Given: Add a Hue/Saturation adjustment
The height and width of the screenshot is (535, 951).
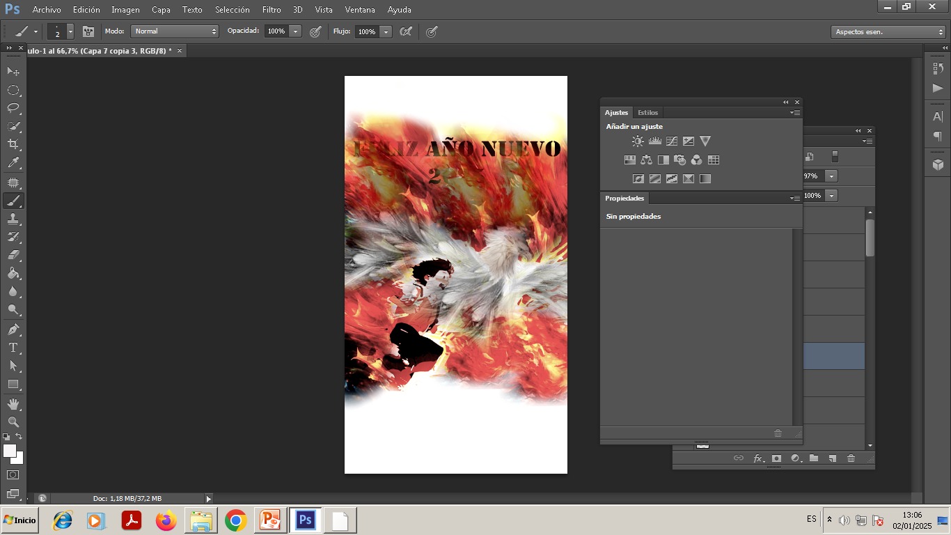Looking at the screenshot, I should (630, 160).
